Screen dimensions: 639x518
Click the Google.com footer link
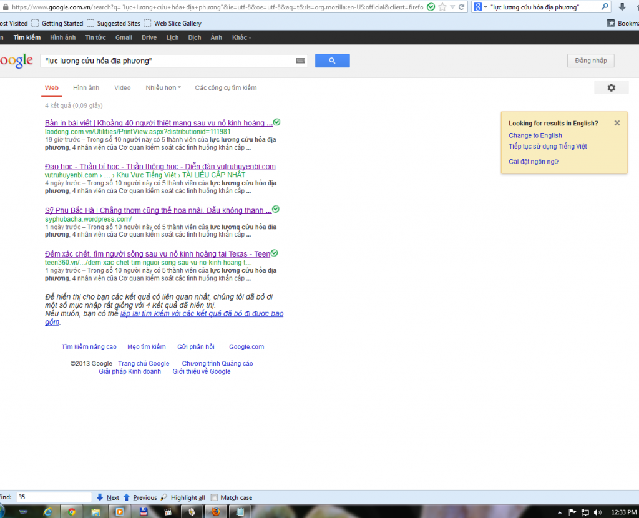click(246, 347)
